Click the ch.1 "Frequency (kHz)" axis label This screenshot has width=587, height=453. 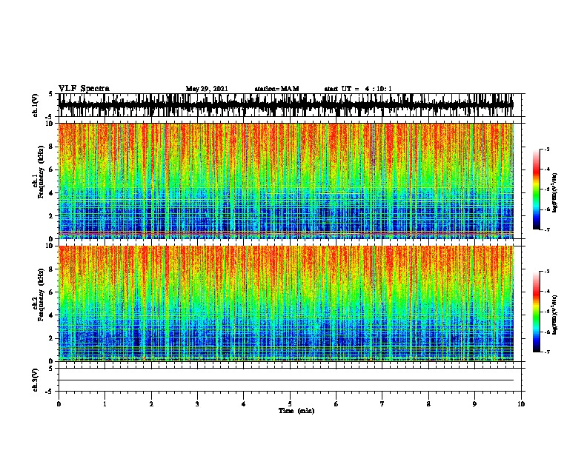[41, 172]
